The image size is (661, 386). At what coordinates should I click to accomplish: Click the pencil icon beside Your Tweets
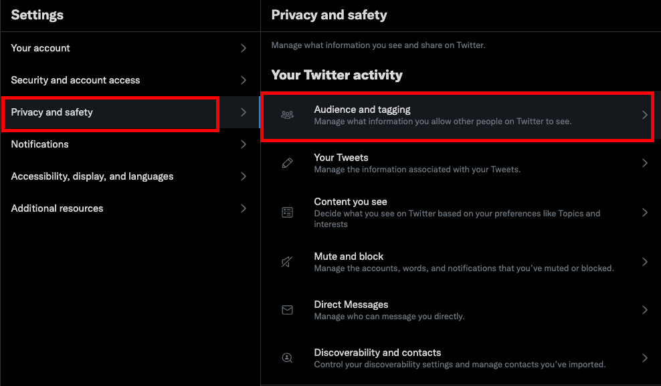pos(287,163)
